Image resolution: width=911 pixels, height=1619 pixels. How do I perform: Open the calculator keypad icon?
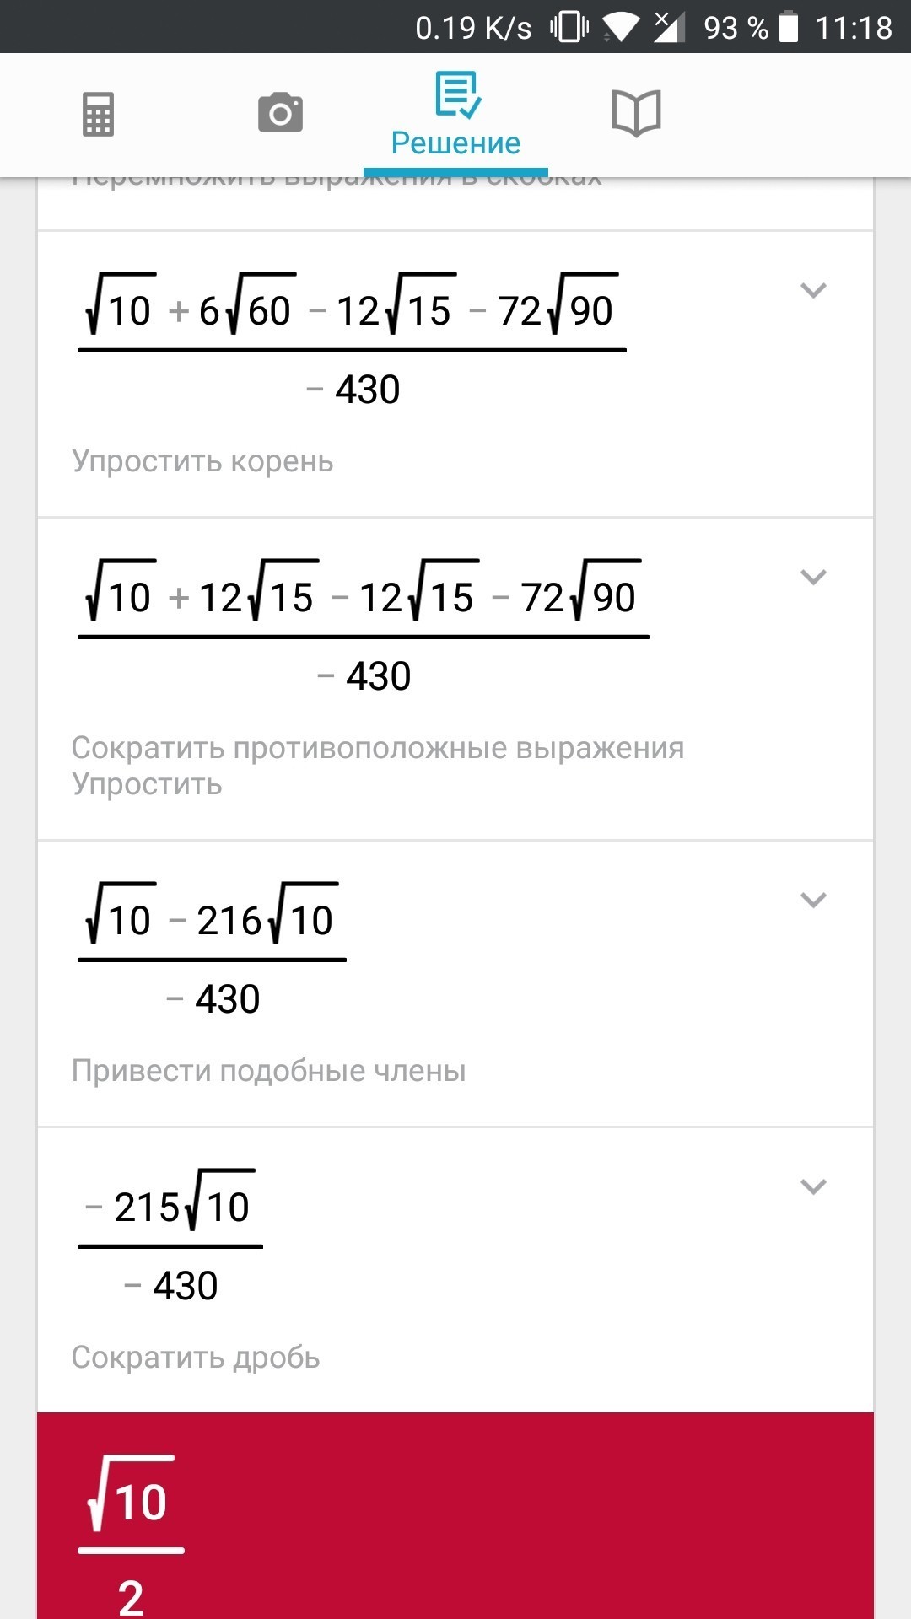tap(98, 114)
